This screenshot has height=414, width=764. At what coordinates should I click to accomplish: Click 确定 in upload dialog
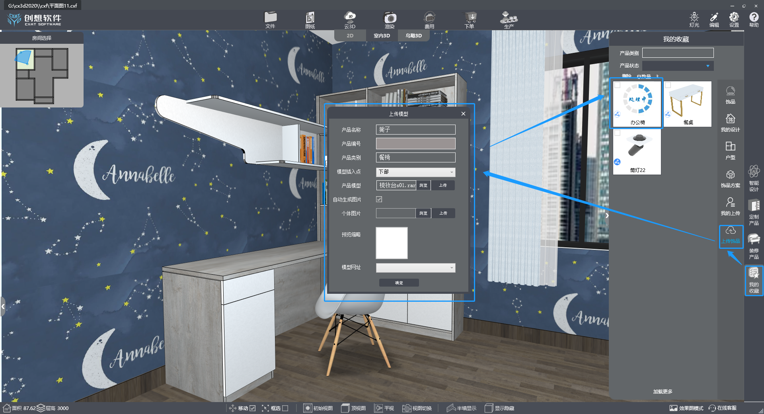[399, 283]
